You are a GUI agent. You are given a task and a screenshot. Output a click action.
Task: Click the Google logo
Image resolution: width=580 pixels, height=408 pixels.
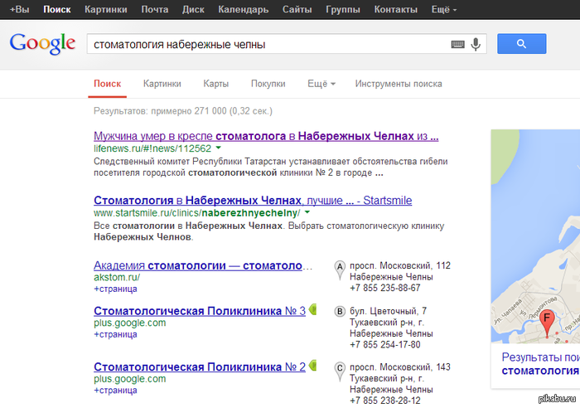coord(42,44)
